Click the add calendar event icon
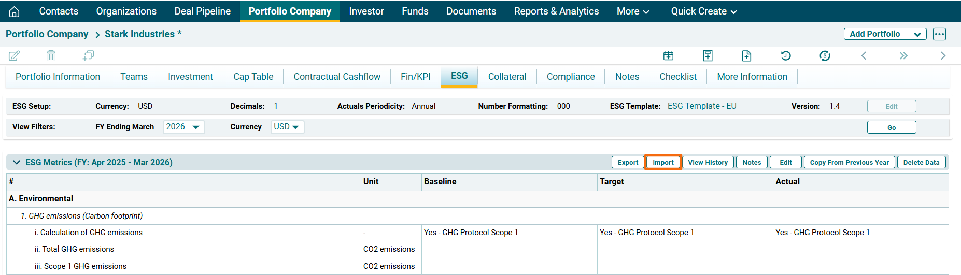The image size is (961, 275). pyautogui.click(x=669, y=55)
